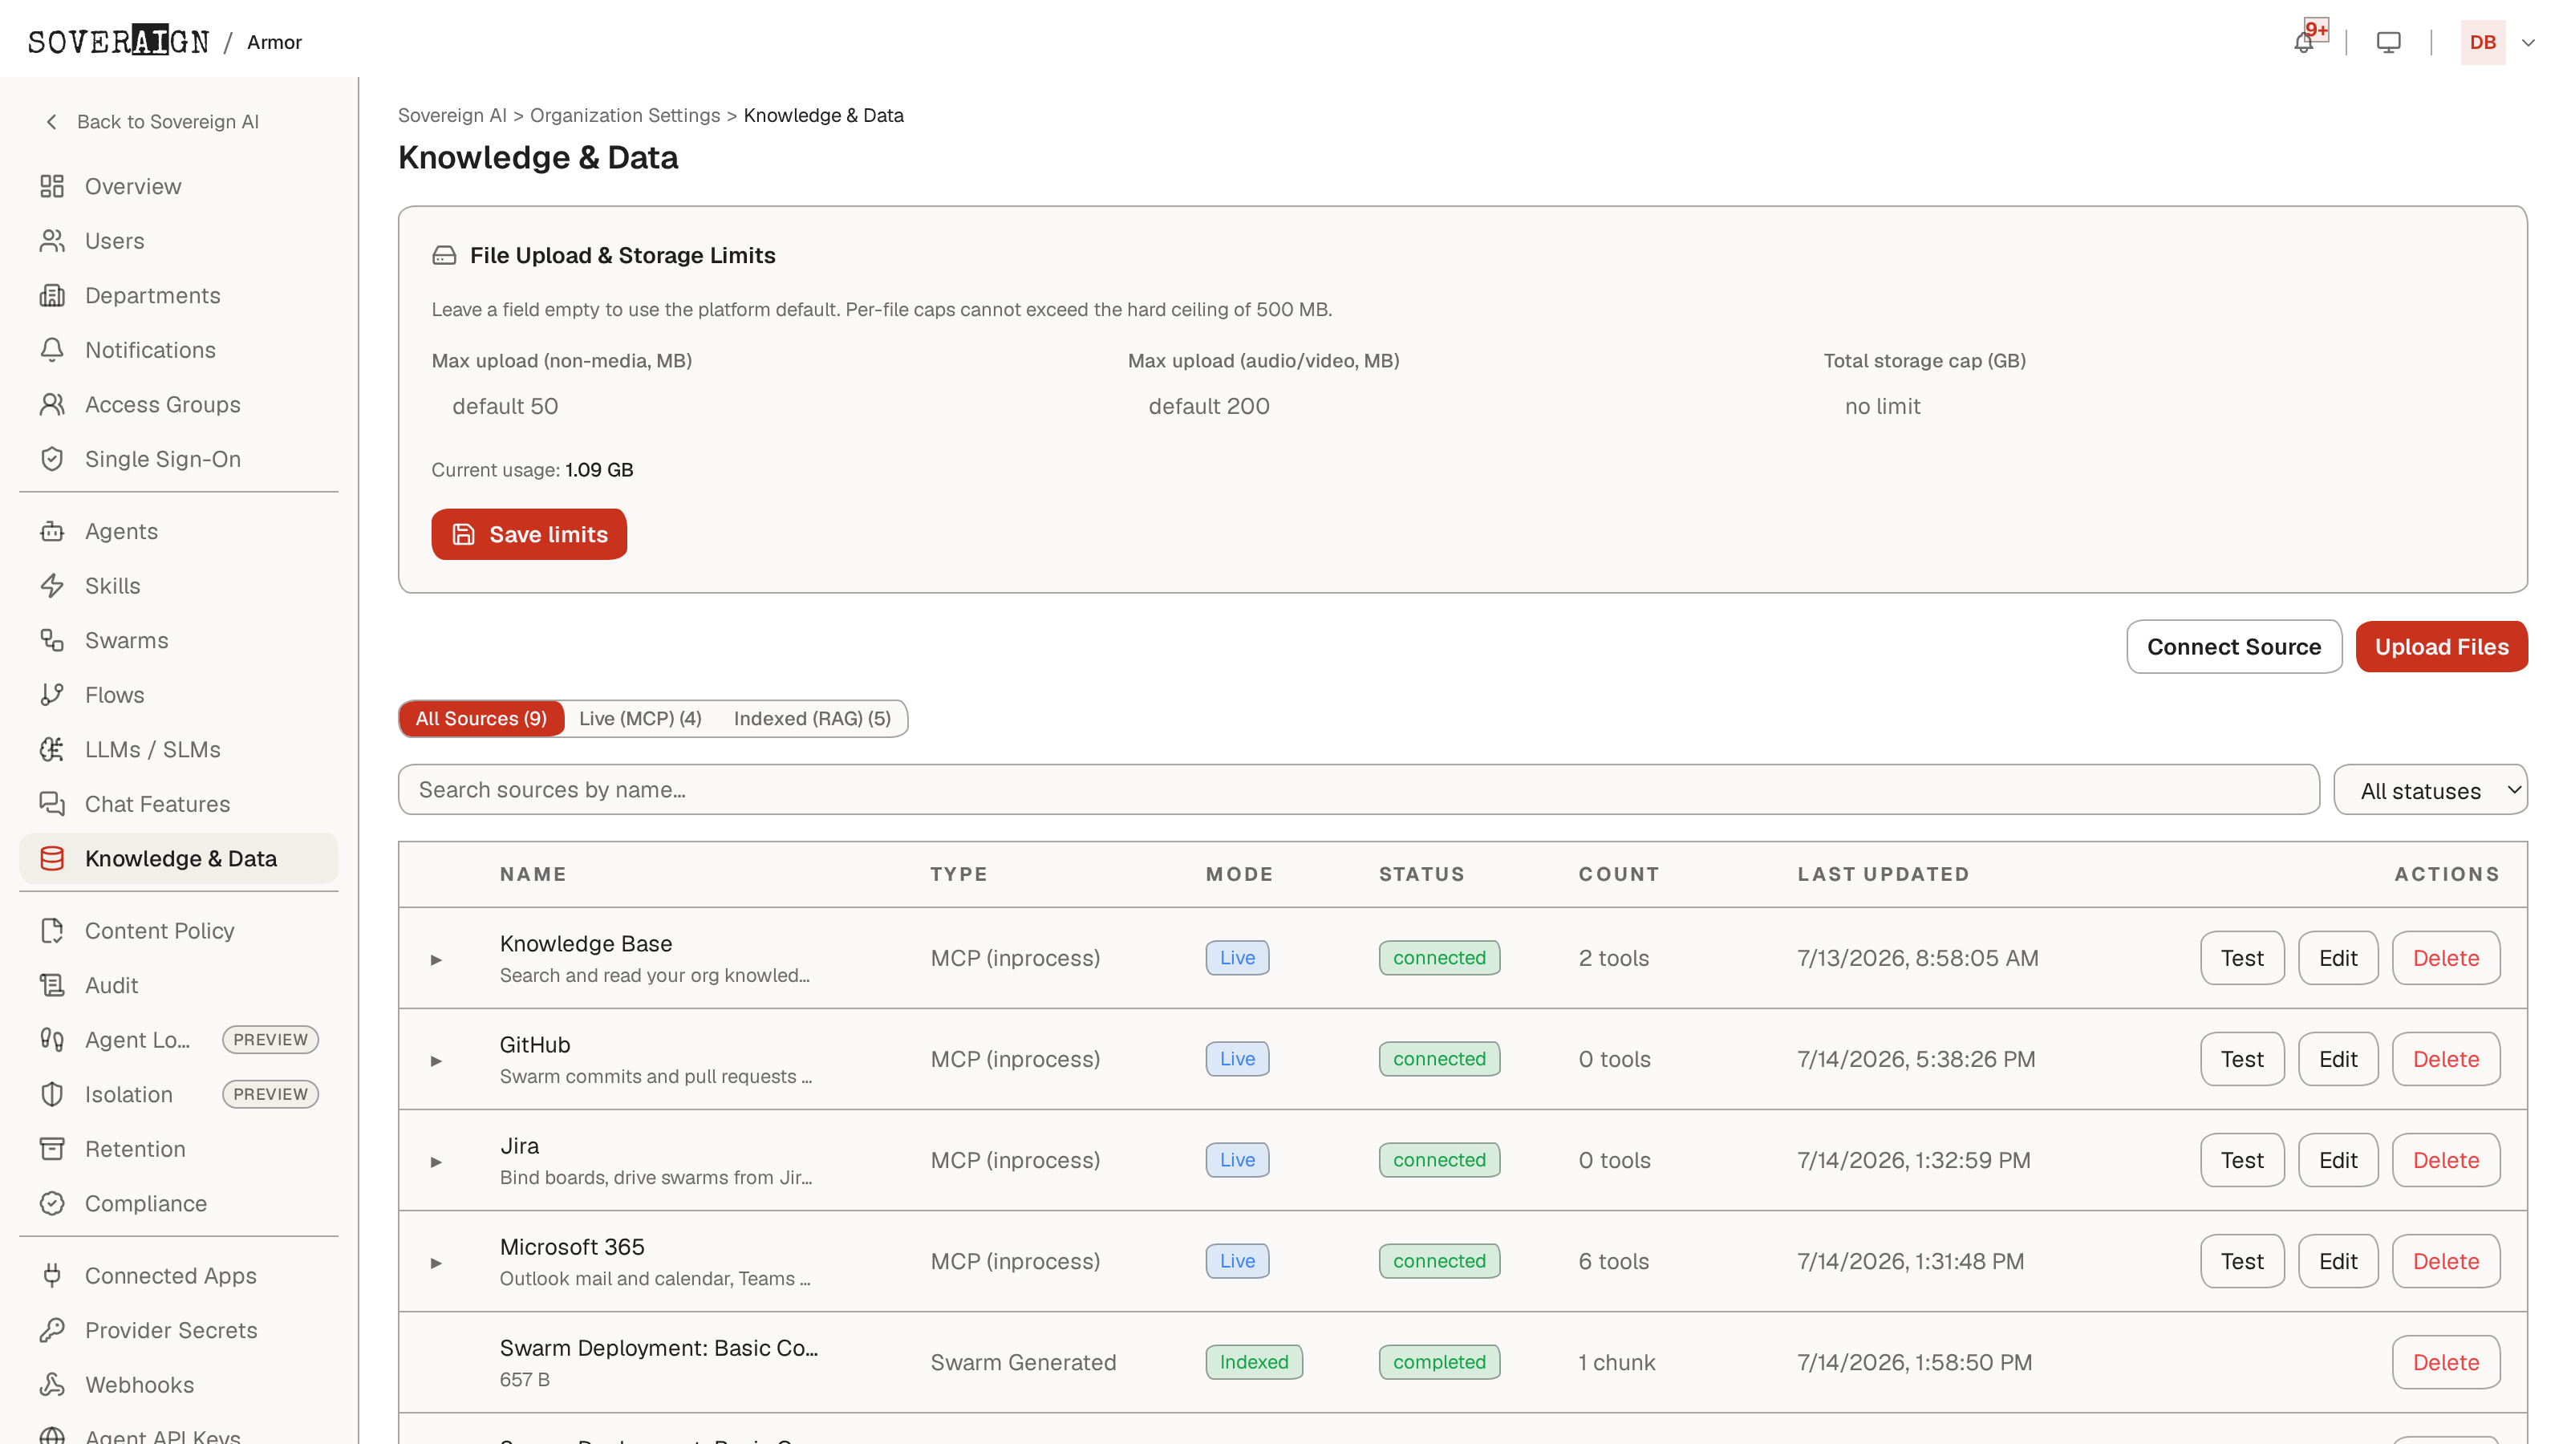Open the Compliance page

178,1203
